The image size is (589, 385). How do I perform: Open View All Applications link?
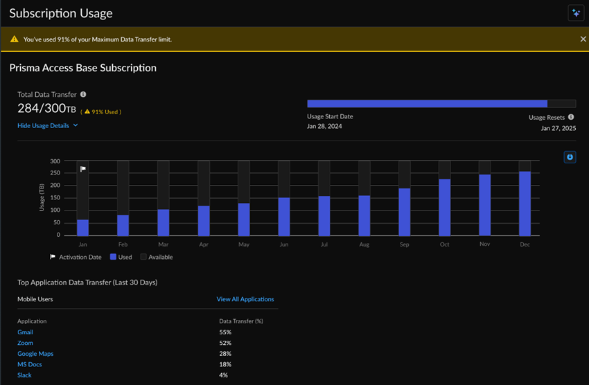coord(245,299)
